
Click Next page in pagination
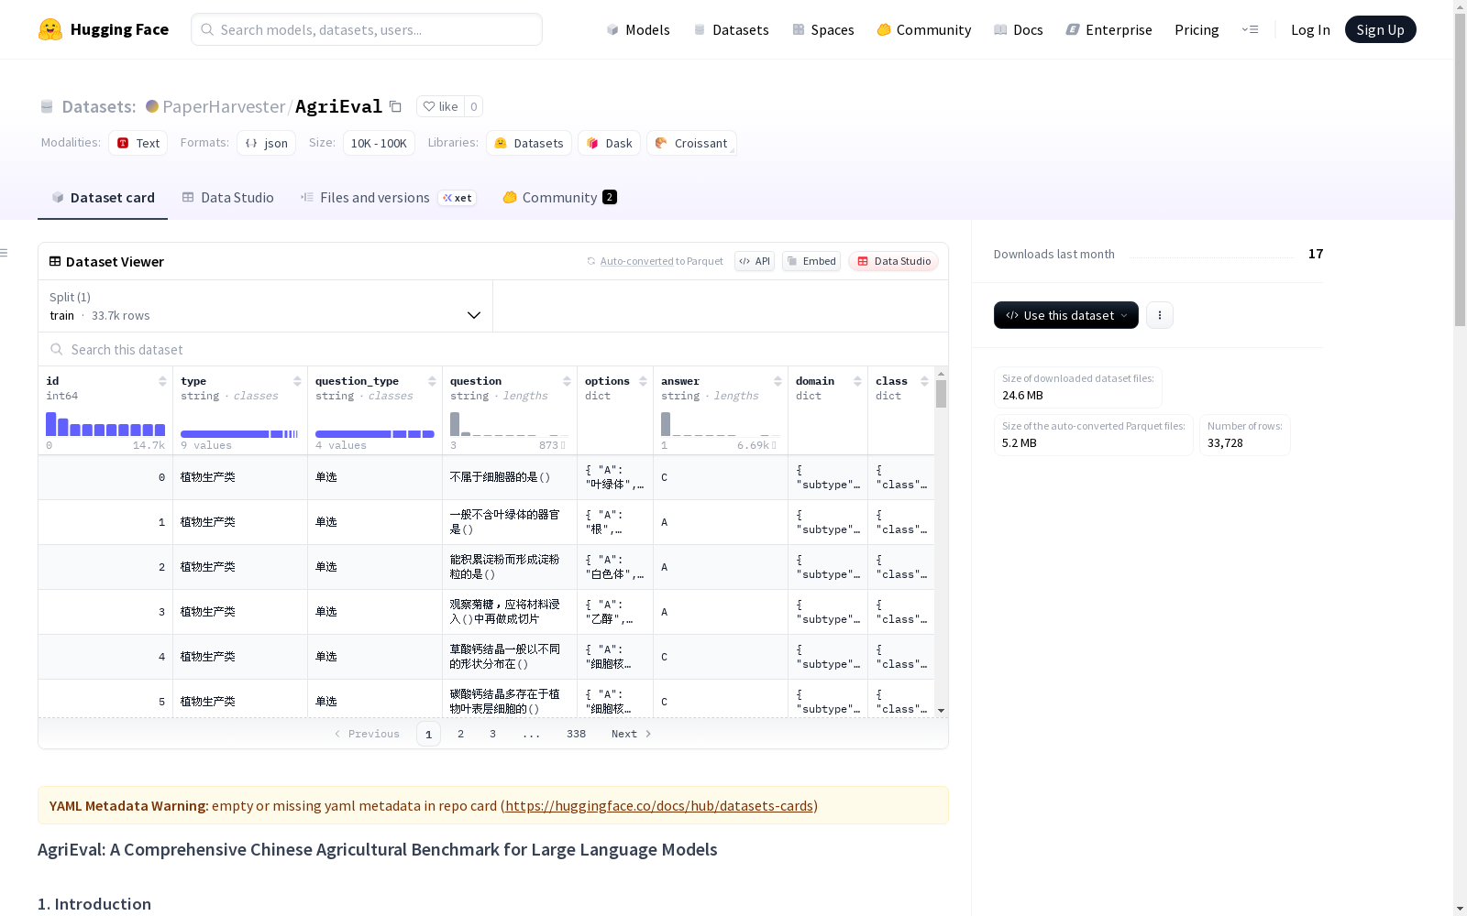(632, 734)
